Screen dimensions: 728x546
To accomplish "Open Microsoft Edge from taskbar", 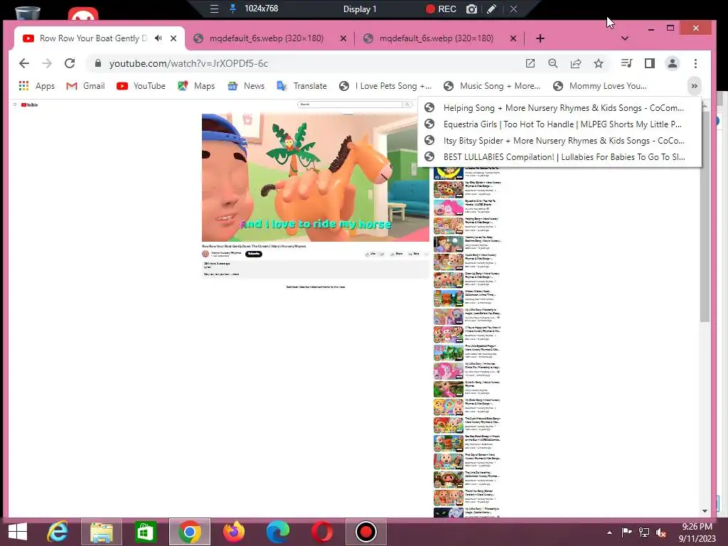I will [x=278, y=532].
